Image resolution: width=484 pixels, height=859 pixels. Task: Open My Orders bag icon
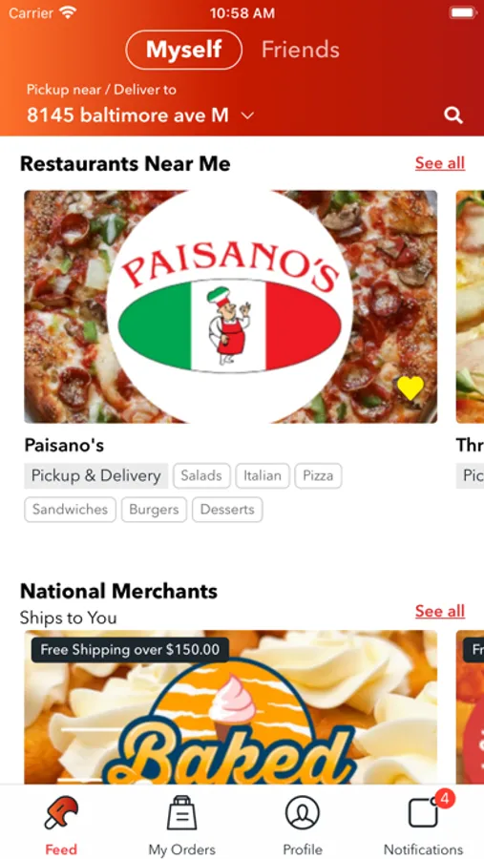coord(182,813)
